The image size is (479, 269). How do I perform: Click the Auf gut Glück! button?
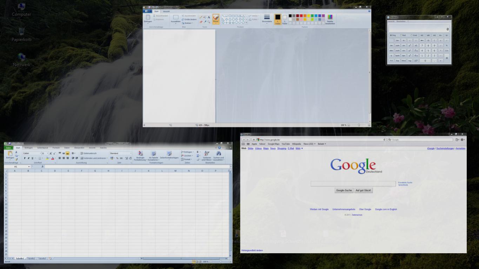[363, 190]
